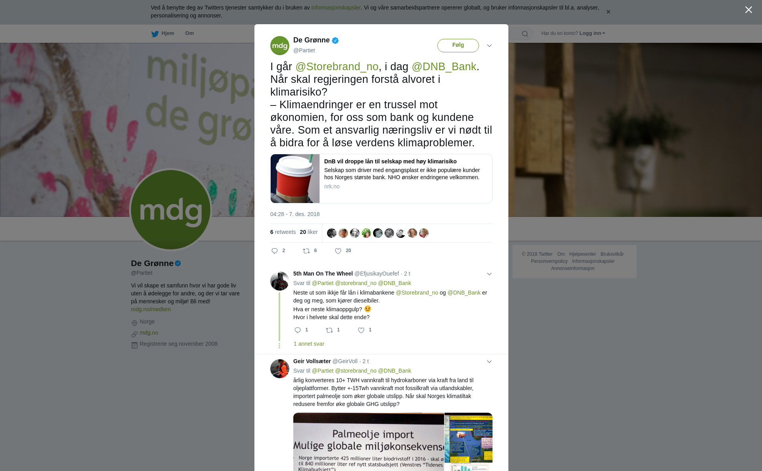
Task: Like the 5th Man On The Wheel reply
Action: tap(361, 330)
